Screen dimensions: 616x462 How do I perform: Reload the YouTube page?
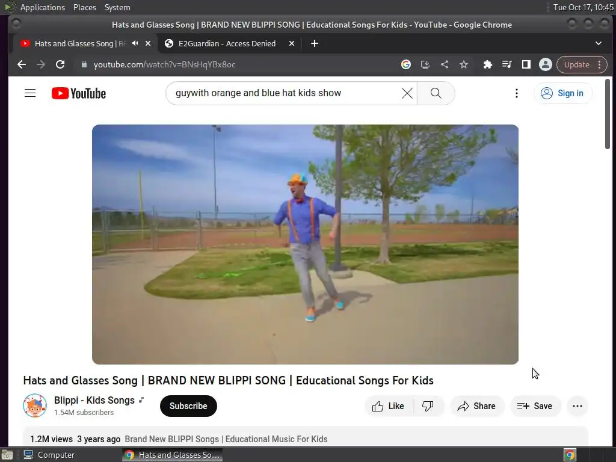tap(60, 64)
